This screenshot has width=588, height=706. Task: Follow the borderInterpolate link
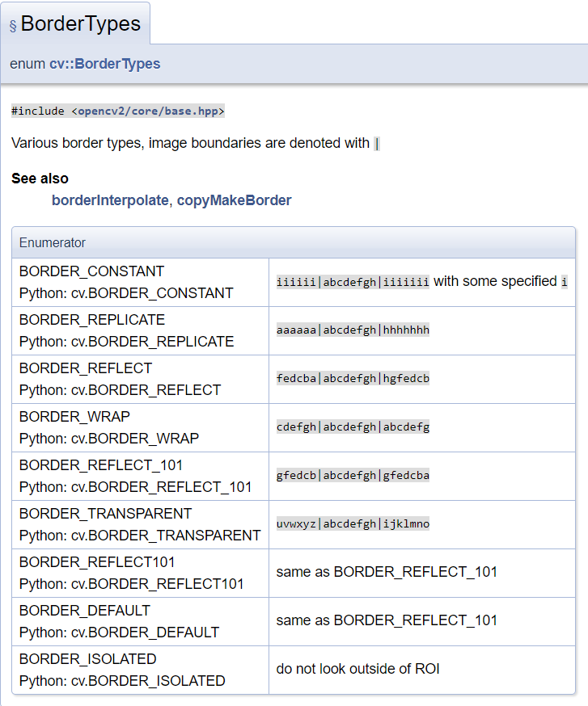click(x=110, y=200)
